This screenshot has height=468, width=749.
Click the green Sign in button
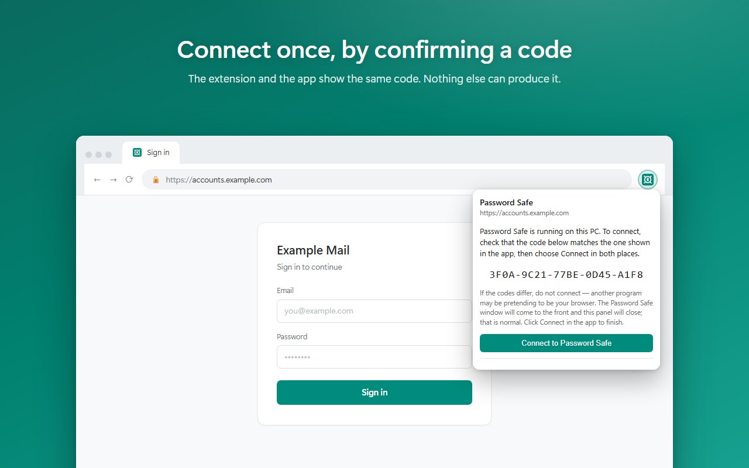tap(374, 393)
